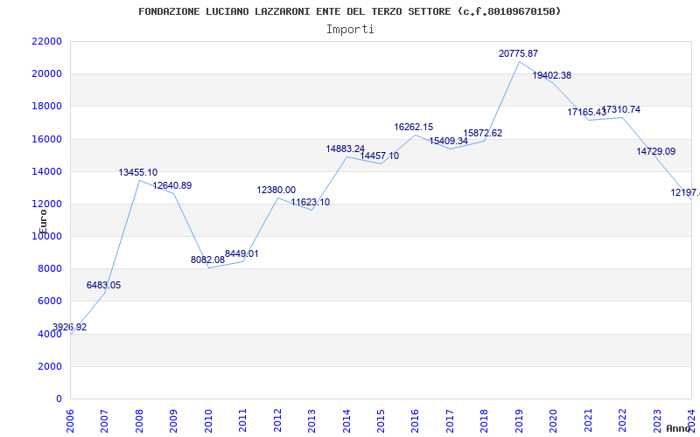This screenshot has width=700, height=437.
Task: Click the peak value 20775.87
Action: pyautogui.click(x=518, y=53)
